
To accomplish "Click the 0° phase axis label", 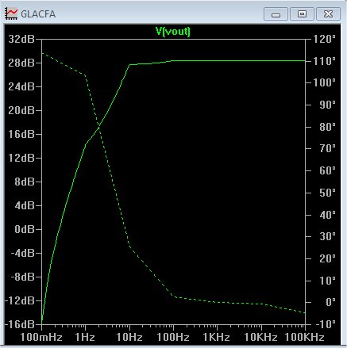I will click(x=330, y=302).
